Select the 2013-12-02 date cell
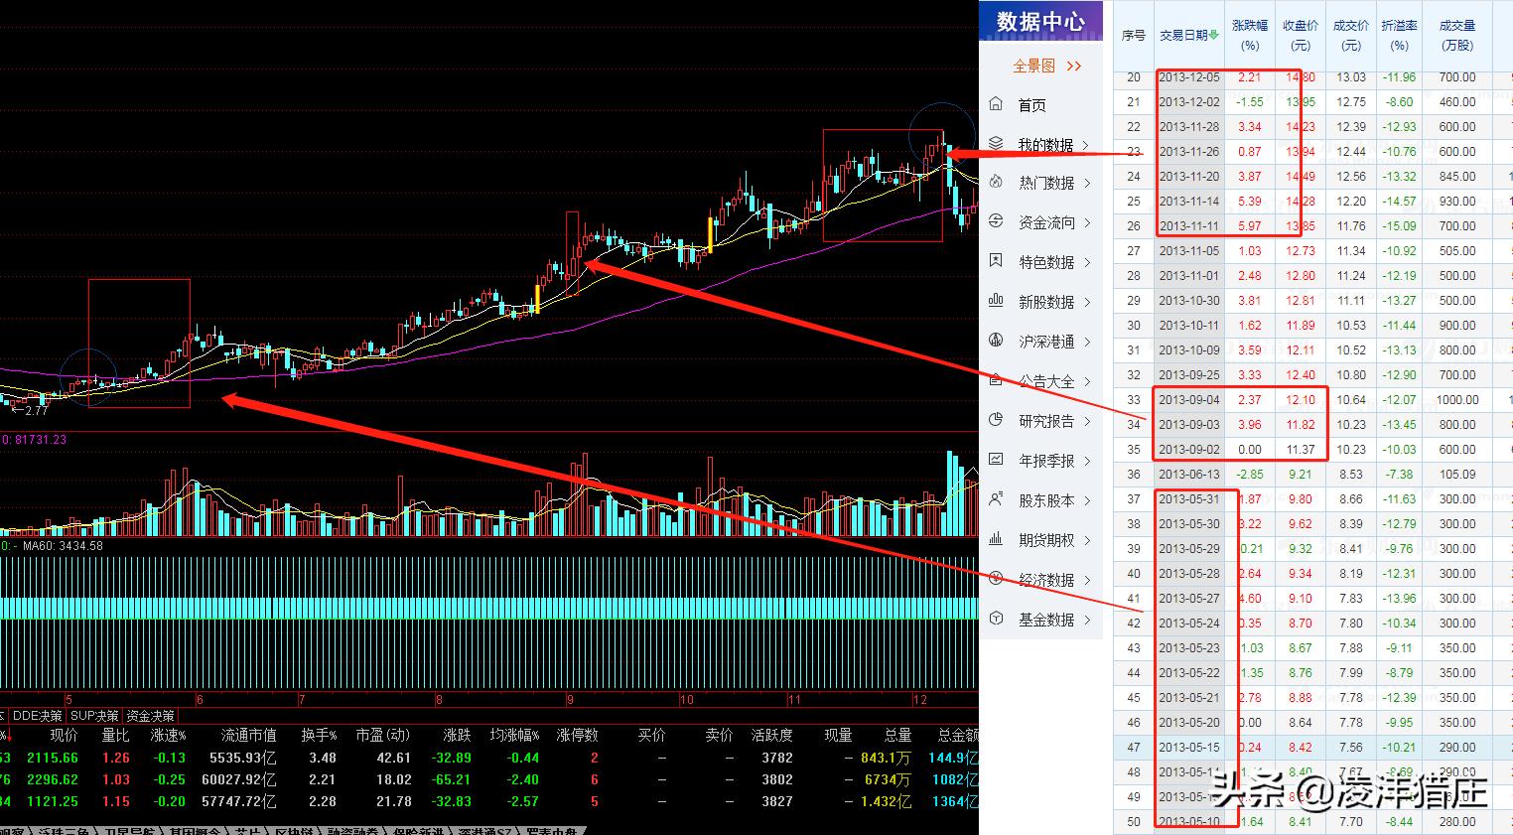 tap(1189, 102)
